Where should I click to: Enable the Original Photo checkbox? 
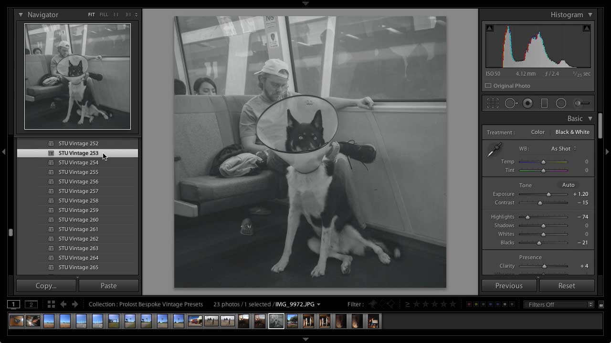coord(488,86)
